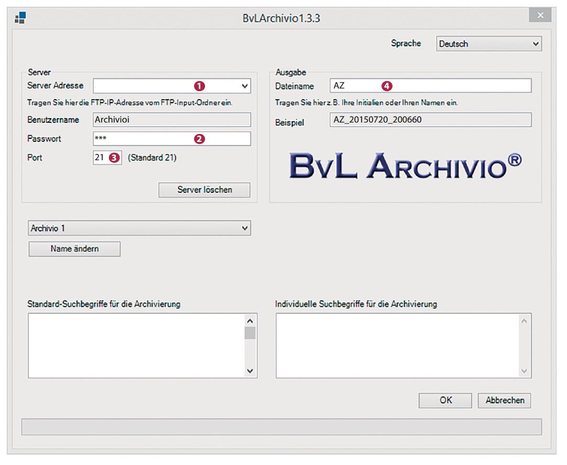Confirm settings with the OK button
The width and height of the screenshot is (567, 465).
(445, 401)
